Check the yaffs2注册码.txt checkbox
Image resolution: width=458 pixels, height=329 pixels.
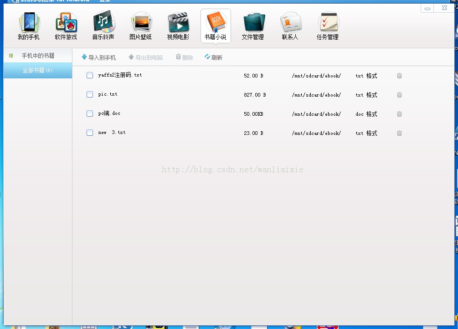[x=90, y=75]
